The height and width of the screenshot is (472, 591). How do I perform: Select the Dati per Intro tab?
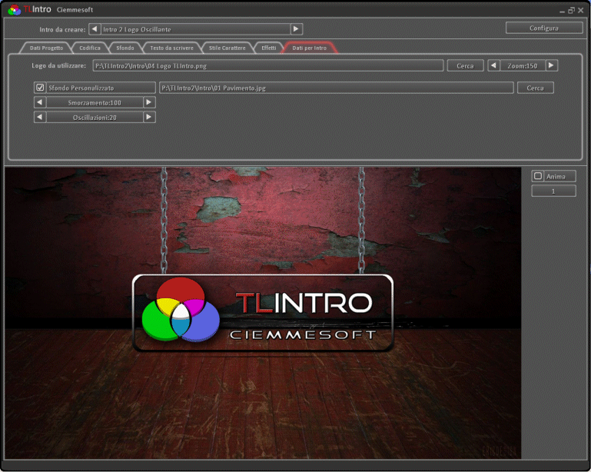310,48
